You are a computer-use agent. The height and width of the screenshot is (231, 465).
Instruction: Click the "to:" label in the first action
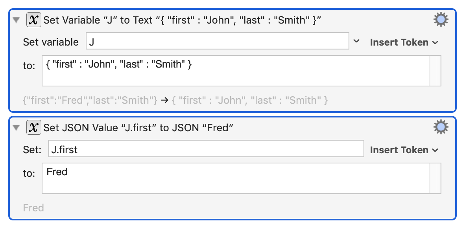(x=29, y=66)
